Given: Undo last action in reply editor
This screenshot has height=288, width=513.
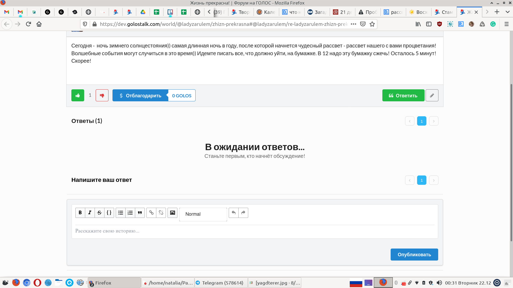Looking at the screenshot, I should pos(234,213).
